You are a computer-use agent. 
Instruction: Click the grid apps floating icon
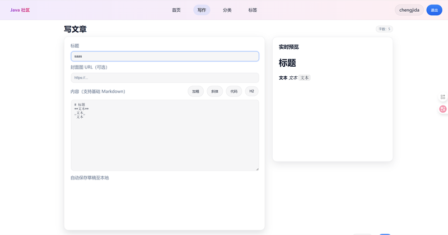(x=442, y=97)
